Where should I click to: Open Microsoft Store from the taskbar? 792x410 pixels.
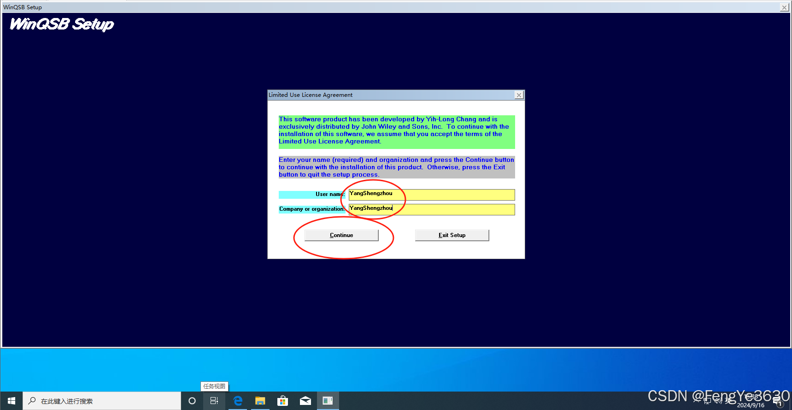pyautogui.click(x=283, y=401)
